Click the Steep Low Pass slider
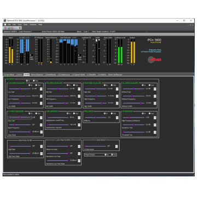Viewport: 197px width, 197px height. 58,146
